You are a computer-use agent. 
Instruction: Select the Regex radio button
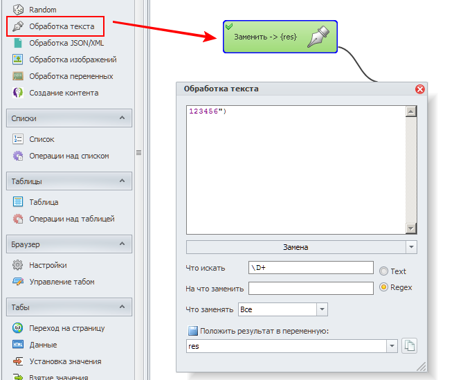pyautogui.click(x=383, y=287)
